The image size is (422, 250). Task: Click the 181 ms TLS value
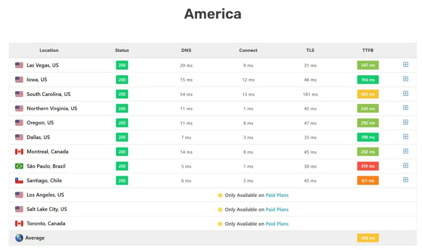point(310,94)
